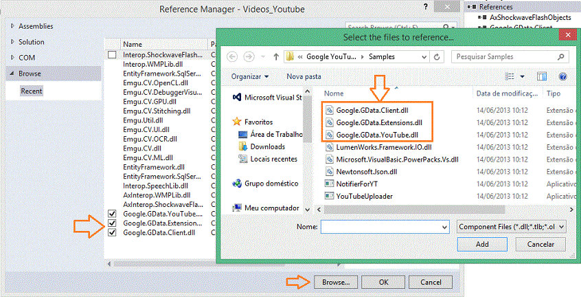Select Microsoft.VisualBasic.PowerPacks.Vs.dll file
The image size is (581, 297).
click(397, 159)
